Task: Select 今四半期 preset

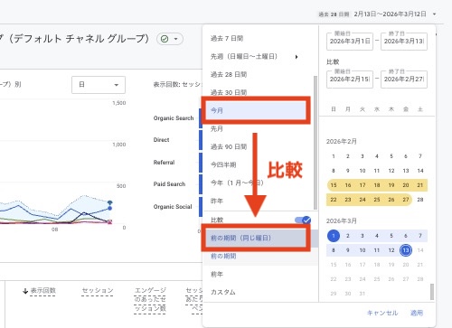Action: pos(223,164)
